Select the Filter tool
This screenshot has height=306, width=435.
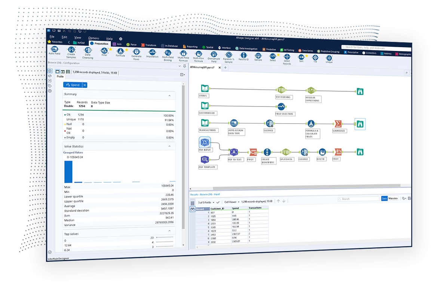coord(104,52)
